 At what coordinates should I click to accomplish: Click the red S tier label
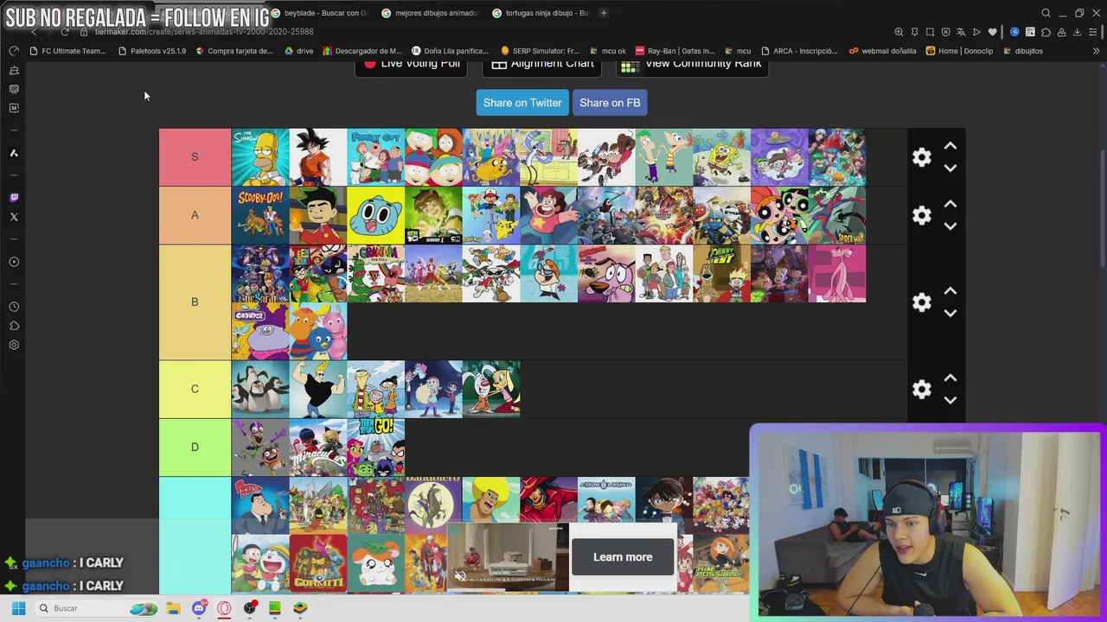point(195,157)
